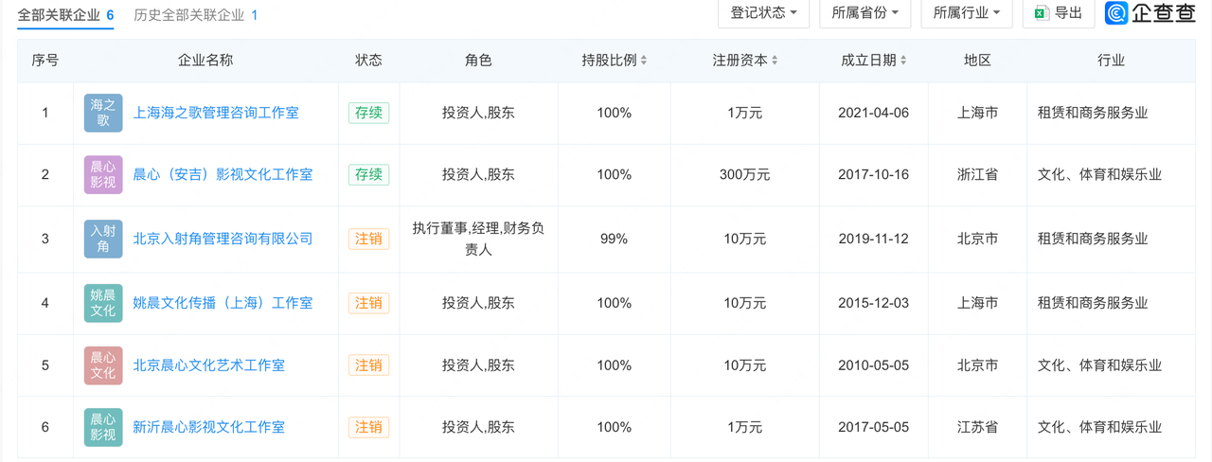This screenshot has height=462, width=1212.
Task: Click the 姚晨文化 company logo icon
Action: [102, 303]
